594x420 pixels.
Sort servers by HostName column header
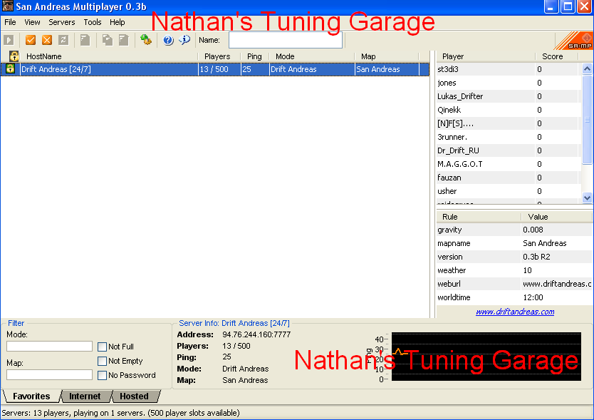pos(109,56)
